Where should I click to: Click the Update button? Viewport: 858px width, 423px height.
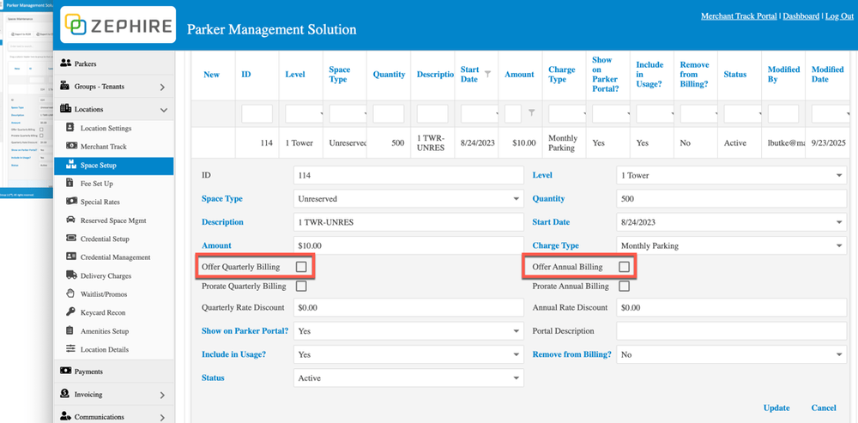[776, 408]
